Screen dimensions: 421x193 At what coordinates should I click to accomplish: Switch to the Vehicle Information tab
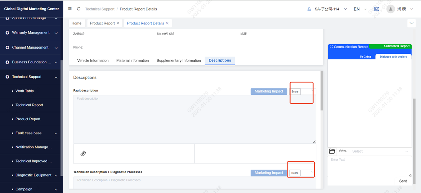click(x=93, y=60)
